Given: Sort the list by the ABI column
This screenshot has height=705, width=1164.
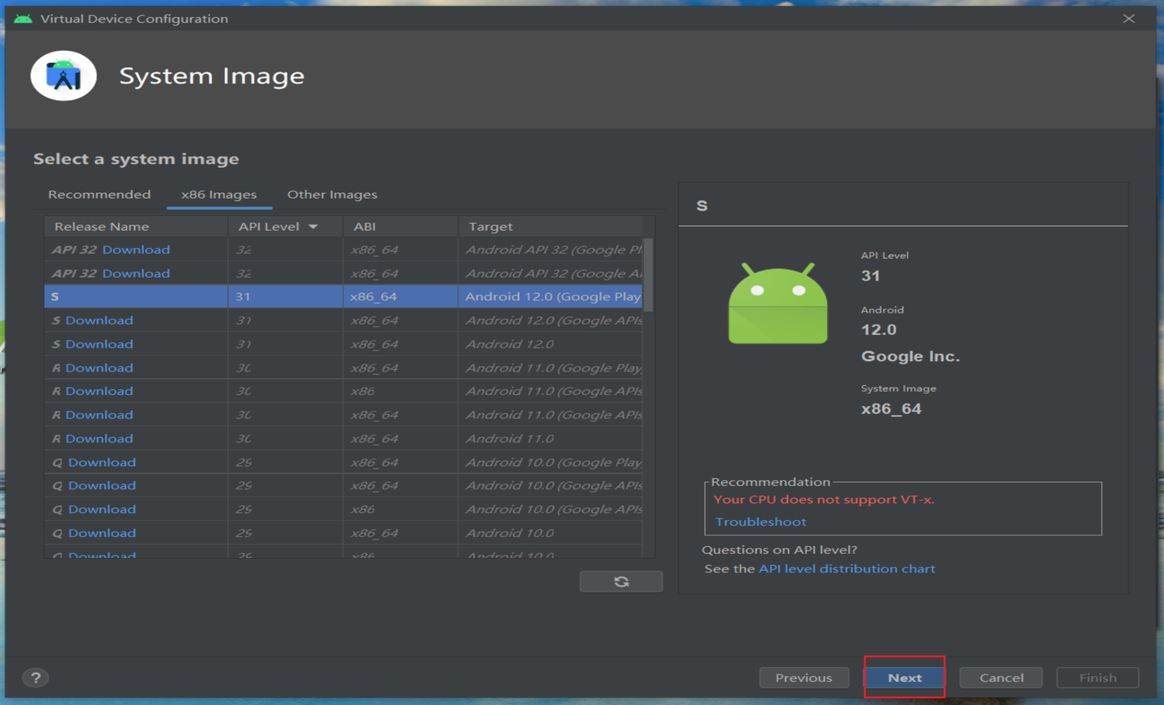Looking at the screenshot, I should tap(365, 226).
